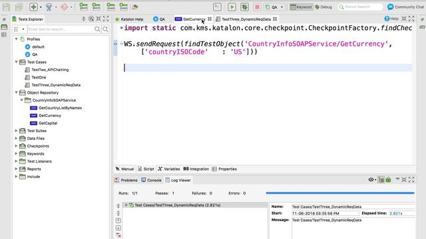Expand the Keywords node
The image size is (426, 239).
(16, 153)
